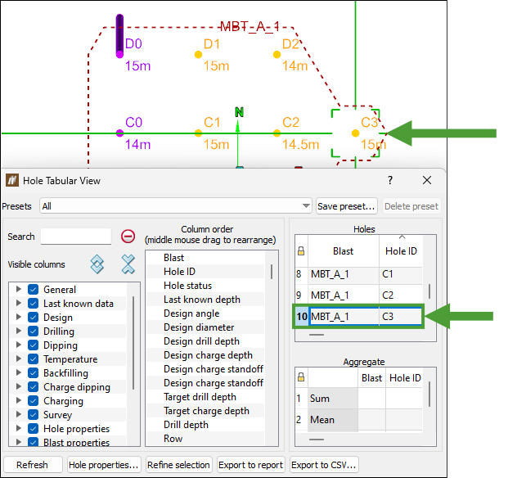
Task: Click the Visible columns tree scrollbar
Action: coord(133,343)
